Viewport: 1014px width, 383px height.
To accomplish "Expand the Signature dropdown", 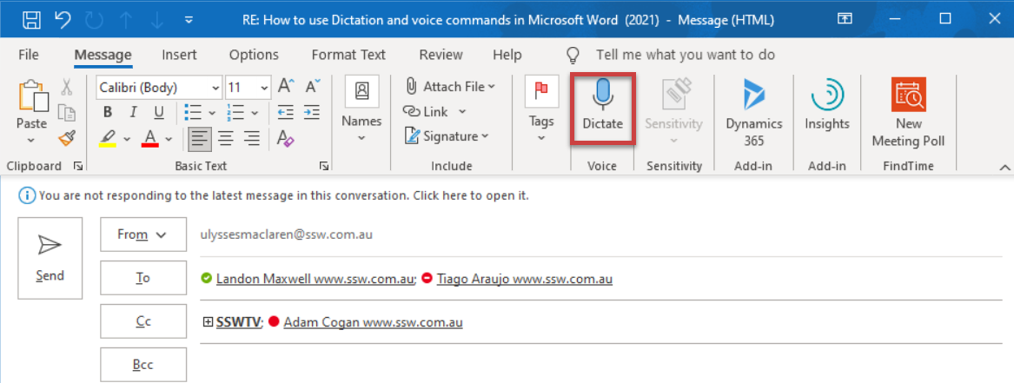I will pyautogui.click(x=447, y=136).
